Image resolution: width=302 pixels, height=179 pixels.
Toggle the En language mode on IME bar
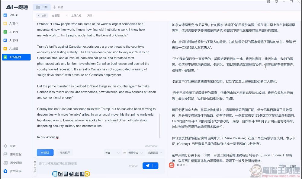[x=60, y=174]
